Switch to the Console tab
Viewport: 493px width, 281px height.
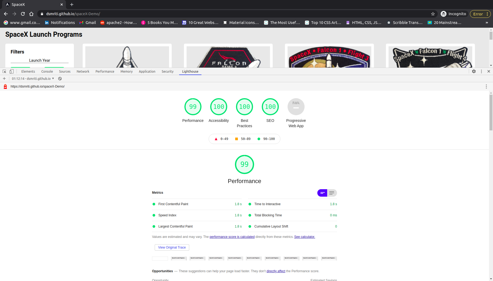[47, 71]
